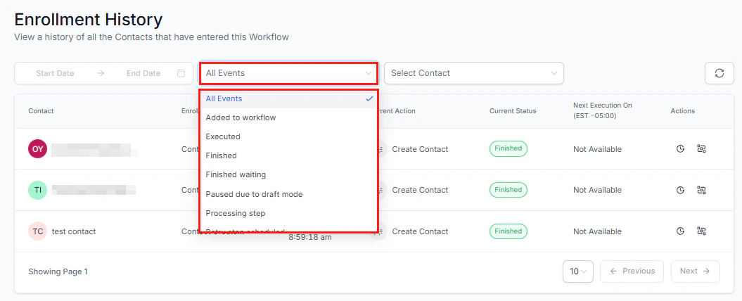Click the Contact column header

(x=41, y=110)
